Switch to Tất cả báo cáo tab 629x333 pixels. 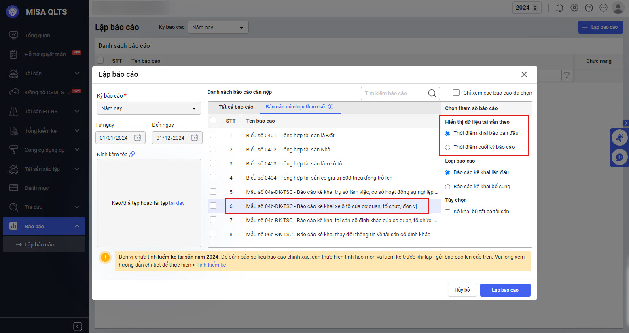click(236, 107)
